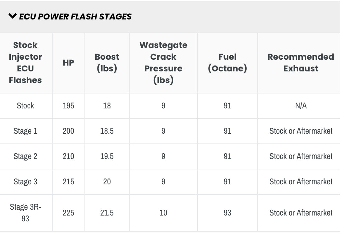Select the N/A exhaust cell

[301, 106]
